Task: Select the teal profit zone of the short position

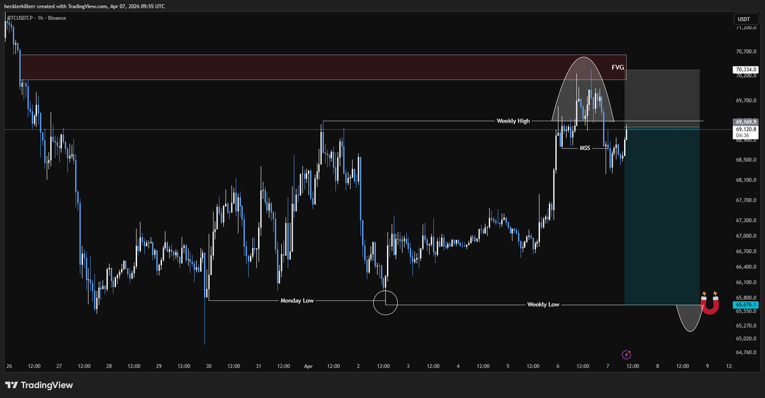Action: pyautogui.click(x=662, y=216)
